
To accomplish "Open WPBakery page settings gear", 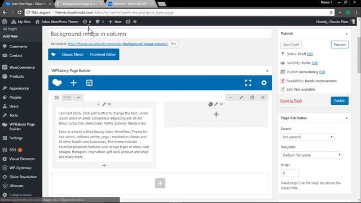I will point(264,83).
